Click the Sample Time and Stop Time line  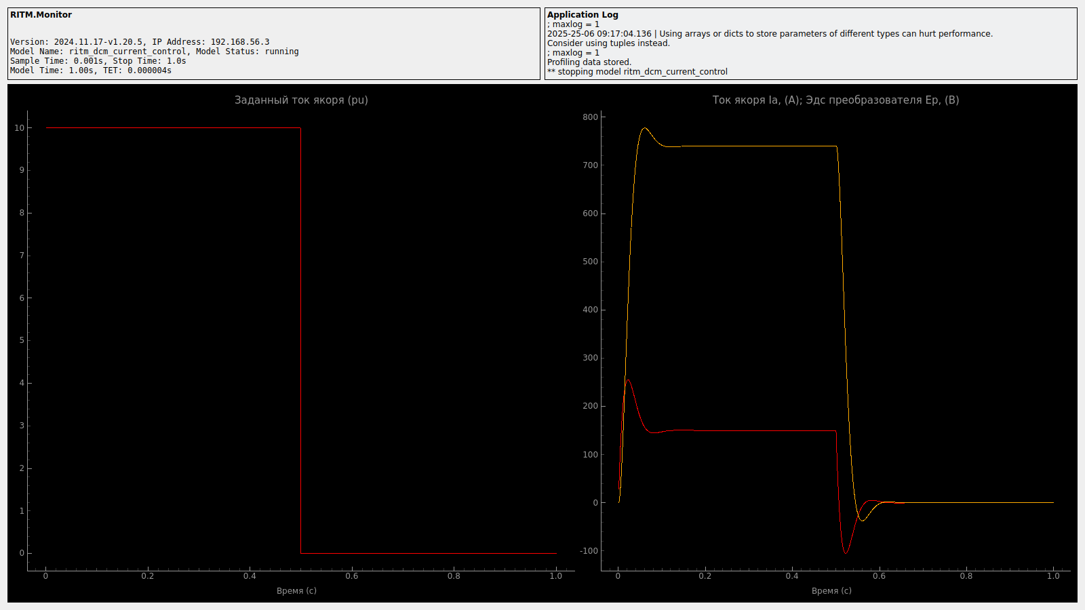tap(98, 61)
